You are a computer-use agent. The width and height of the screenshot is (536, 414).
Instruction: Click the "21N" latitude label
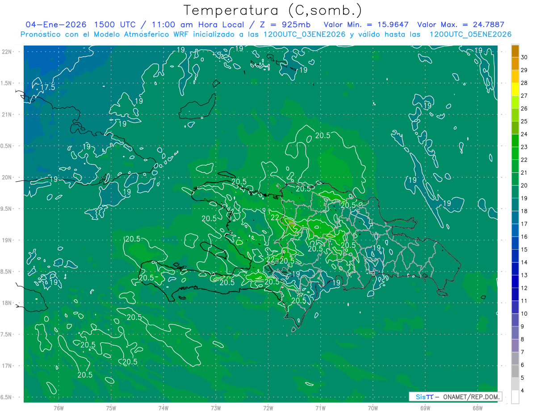point(7,114)
